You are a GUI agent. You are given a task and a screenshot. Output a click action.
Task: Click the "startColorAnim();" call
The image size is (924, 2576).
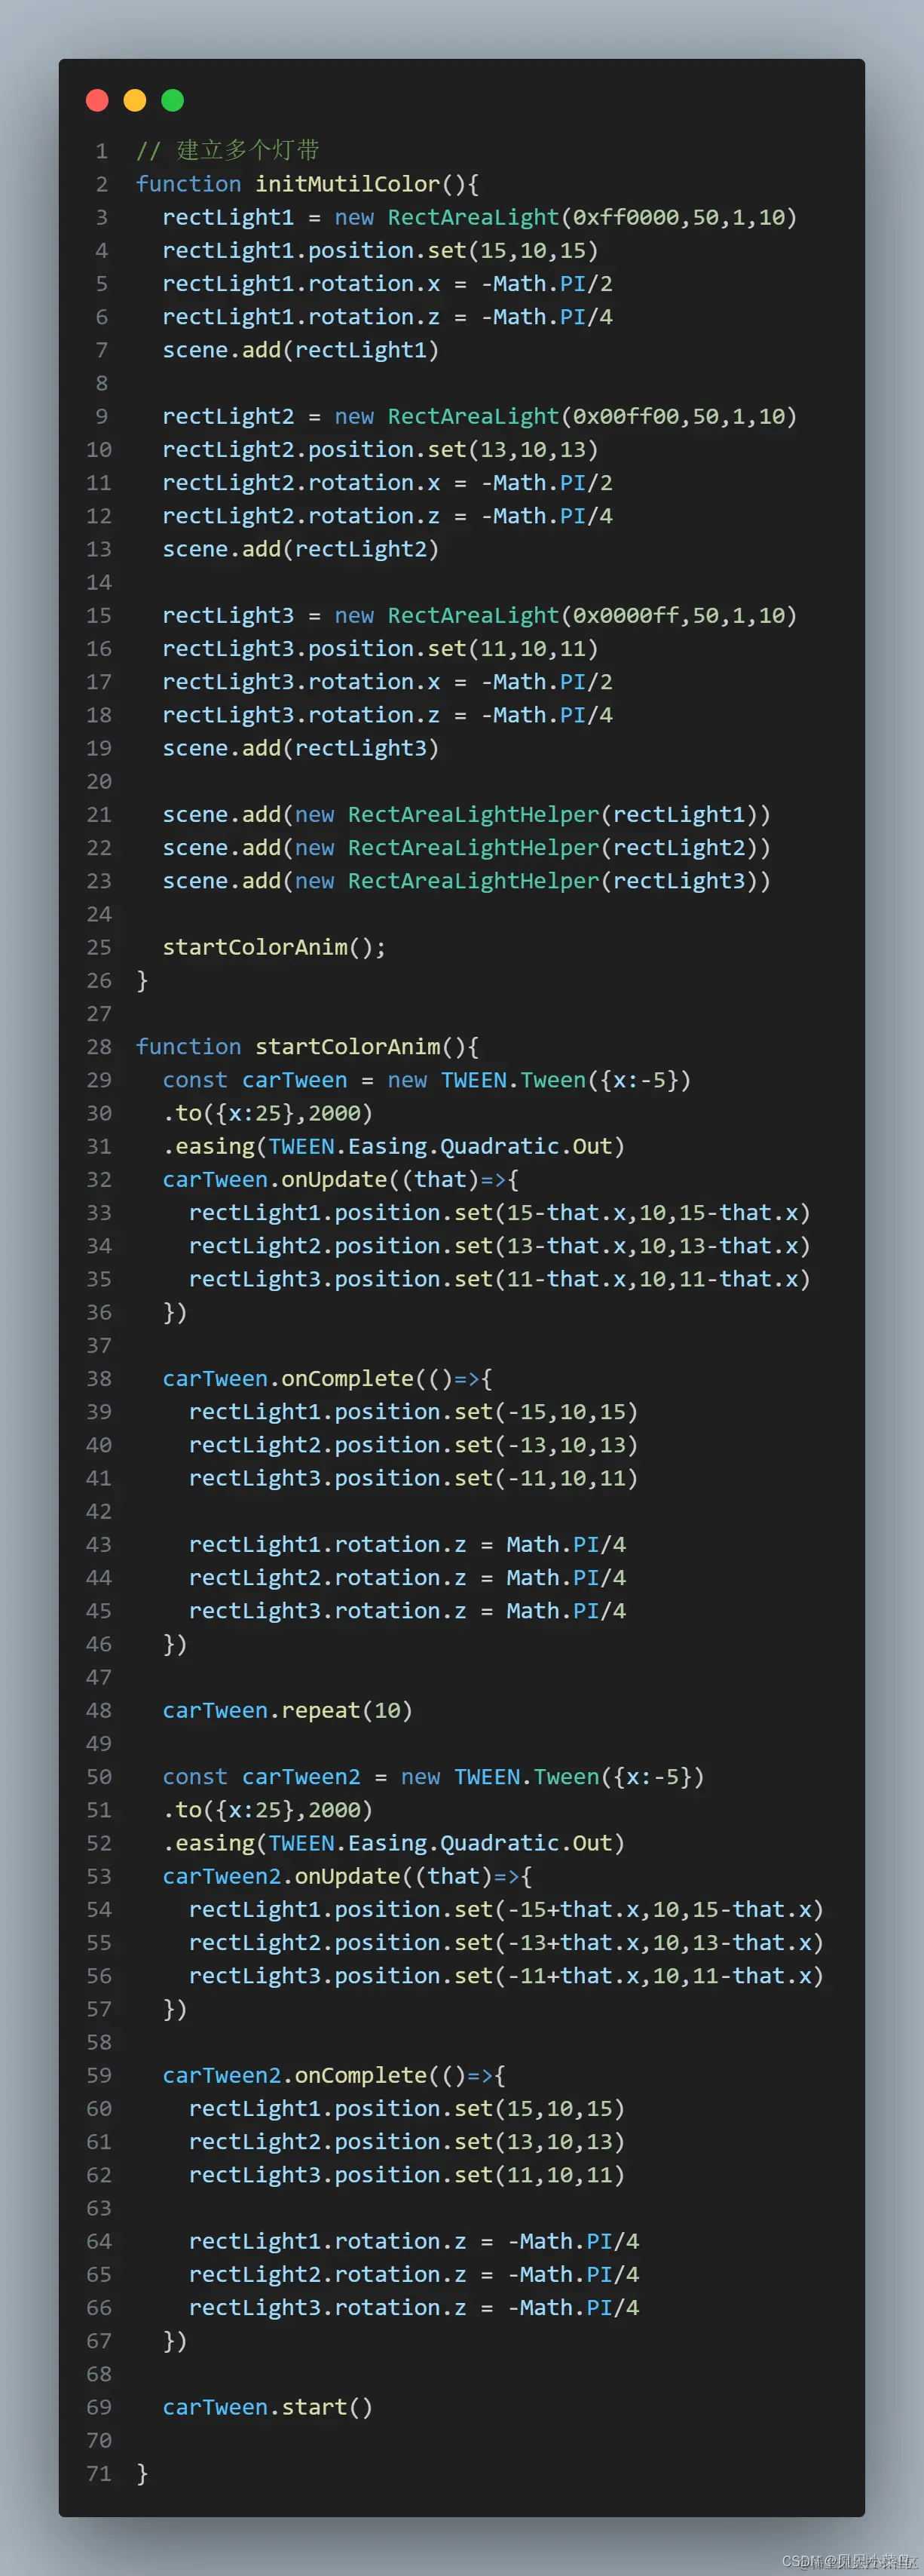[274, 947]
